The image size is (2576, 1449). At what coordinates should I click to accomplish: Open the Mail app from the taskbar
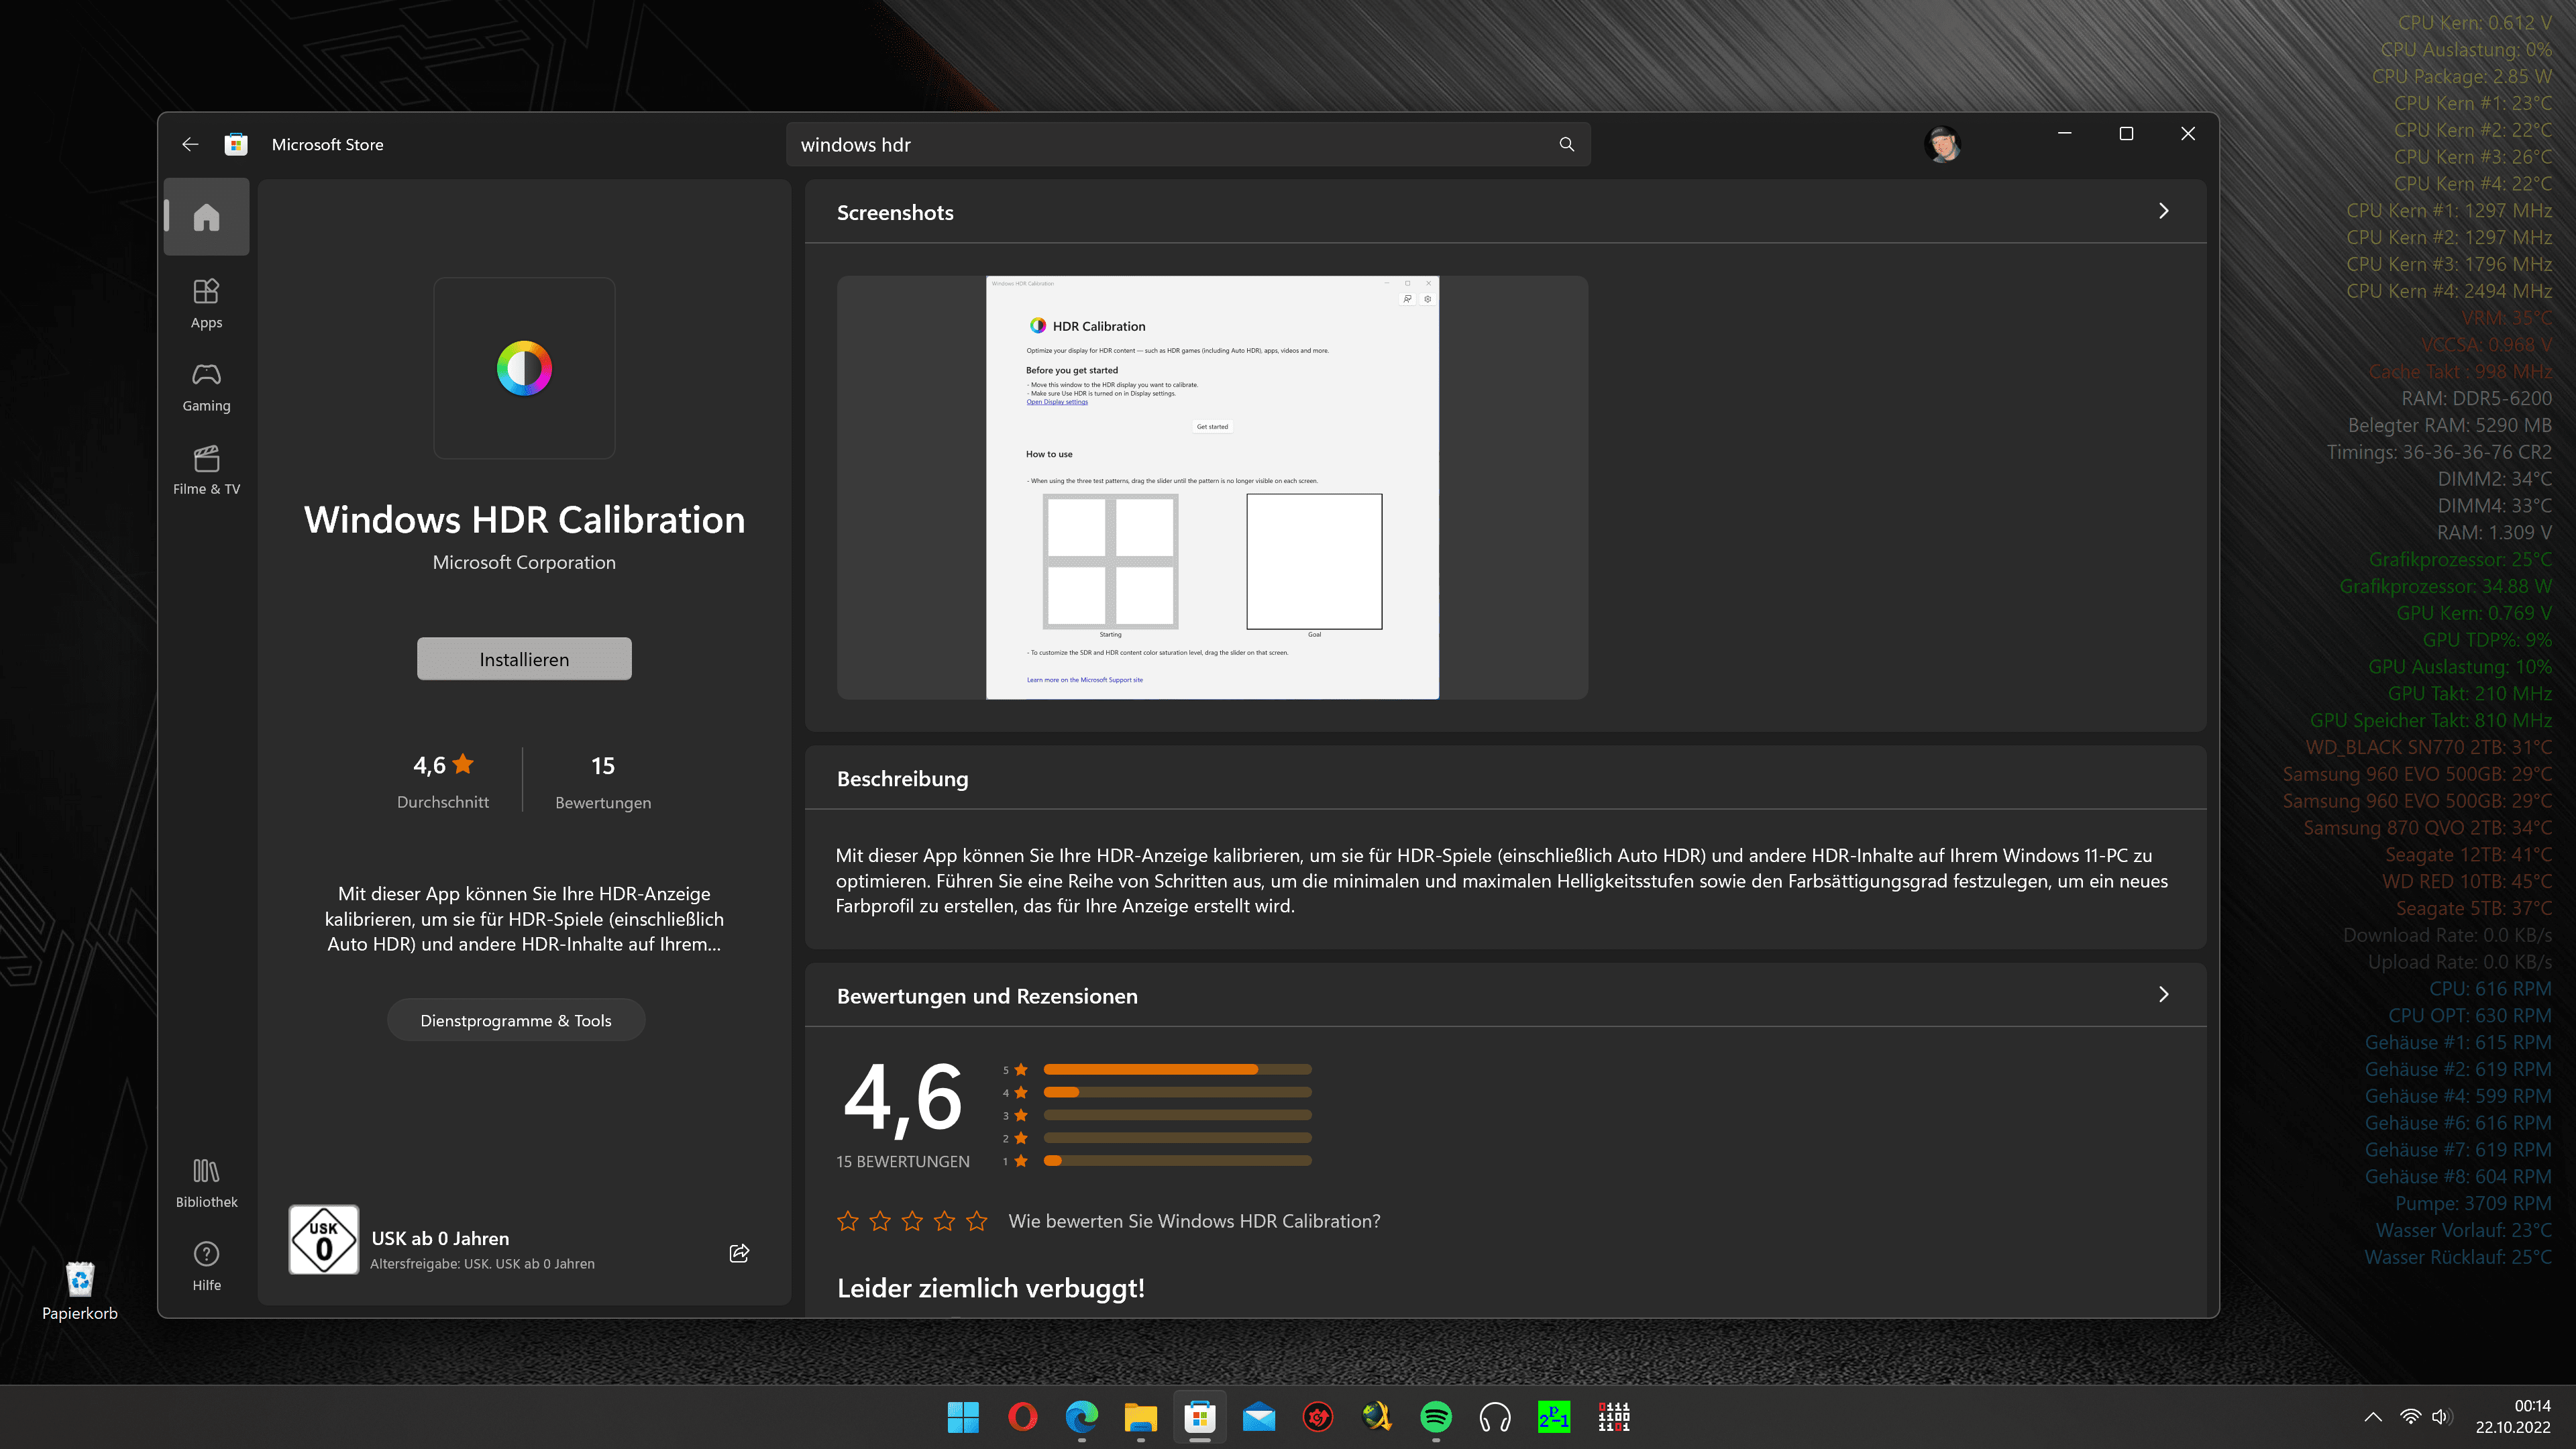[x=1258, y=1417]
